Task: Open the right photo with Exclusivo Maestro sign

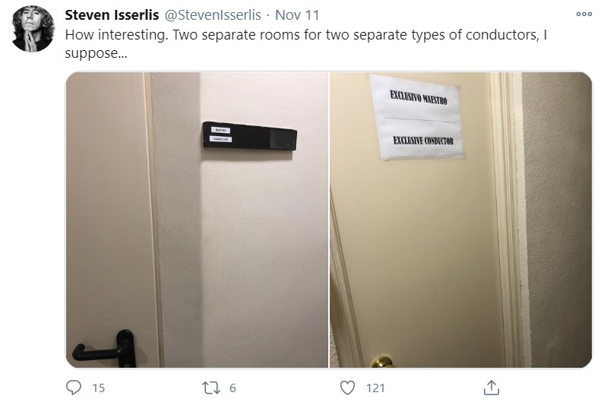Action: click(460, 220)
